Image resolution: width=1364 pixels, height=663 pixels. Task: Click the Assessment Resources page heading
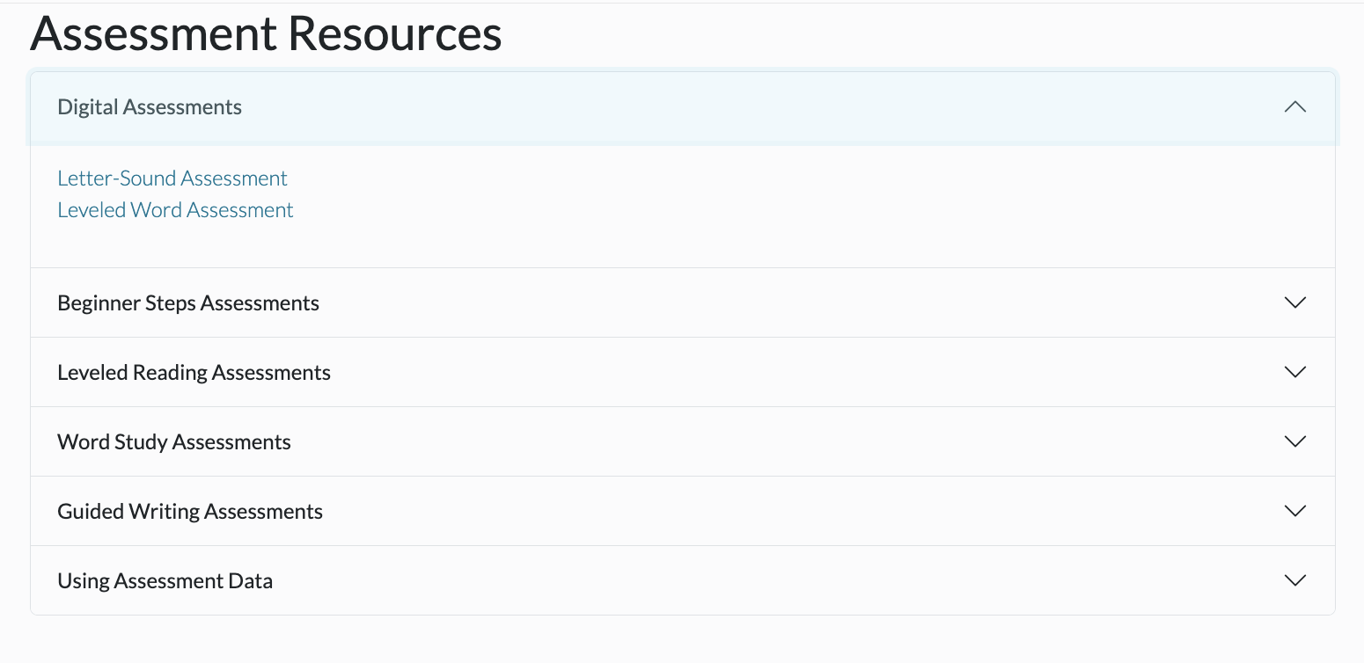(266, 33)
